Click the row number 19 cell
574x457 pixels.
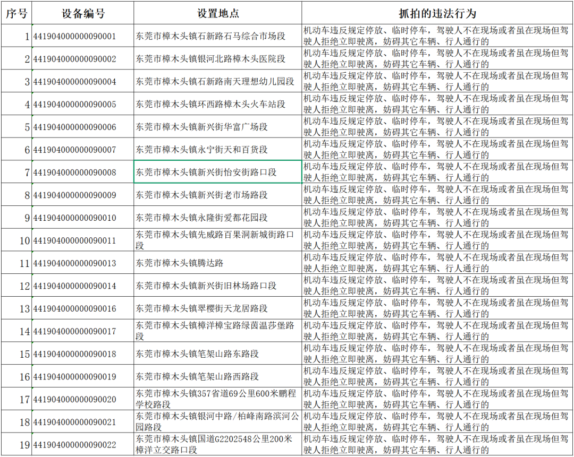pos(16,444)
